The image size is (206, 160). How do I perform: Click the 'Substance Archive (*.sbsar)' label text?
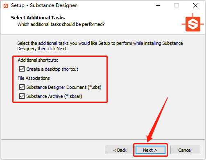(x=54, y=96)
